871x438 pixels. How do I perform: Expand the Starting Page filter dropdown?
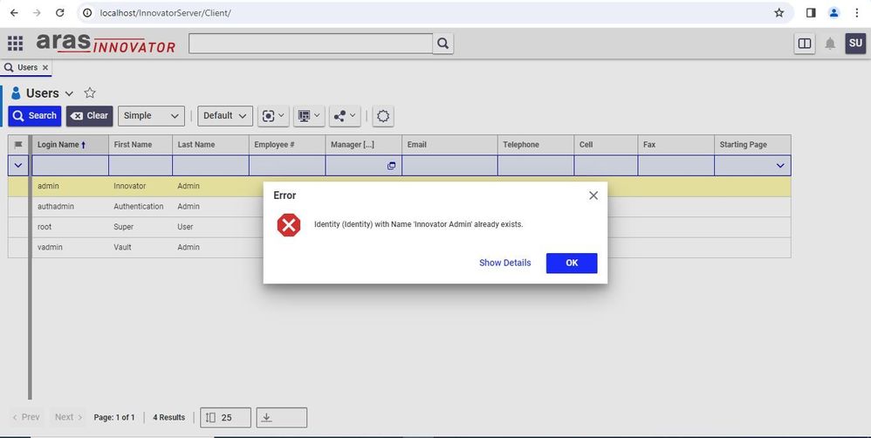780,166
